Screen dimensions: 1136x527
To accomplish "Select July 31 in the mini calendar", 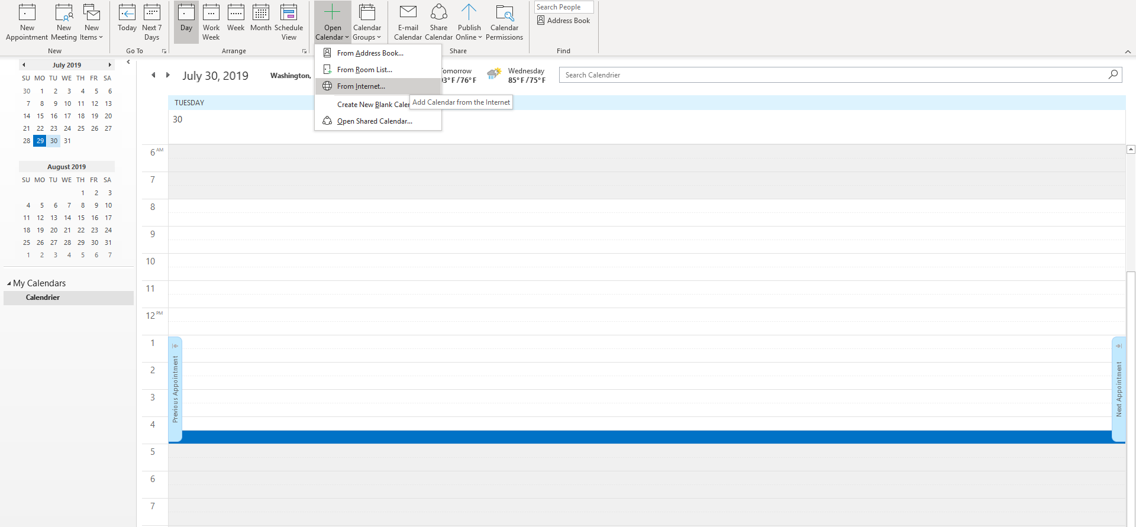I will tap(67, 141).
